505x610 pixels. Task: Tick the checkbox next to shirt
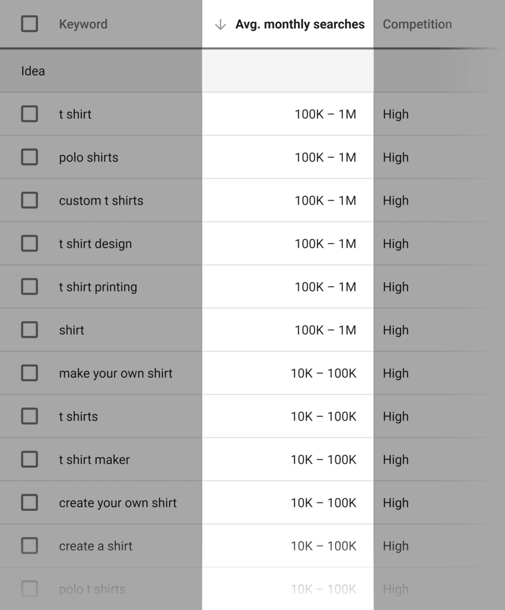coord(29,330)
